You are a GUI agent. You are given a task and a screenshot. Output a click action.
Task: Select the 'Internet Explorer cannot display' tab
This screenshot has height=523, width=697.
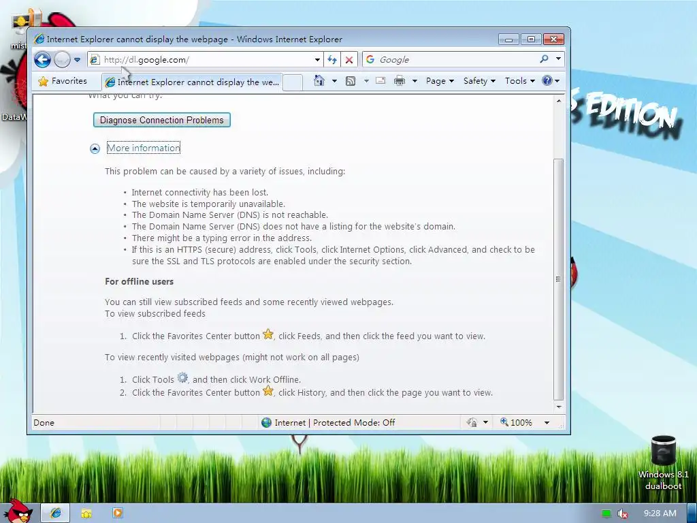point(192,82)
